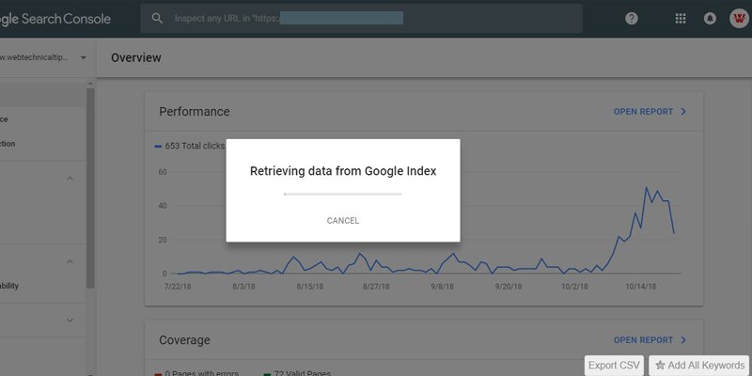This screenshot has height=376, width=752.
Task: Click the Coverage Open Report arrow icon
Action: point(683,340)
